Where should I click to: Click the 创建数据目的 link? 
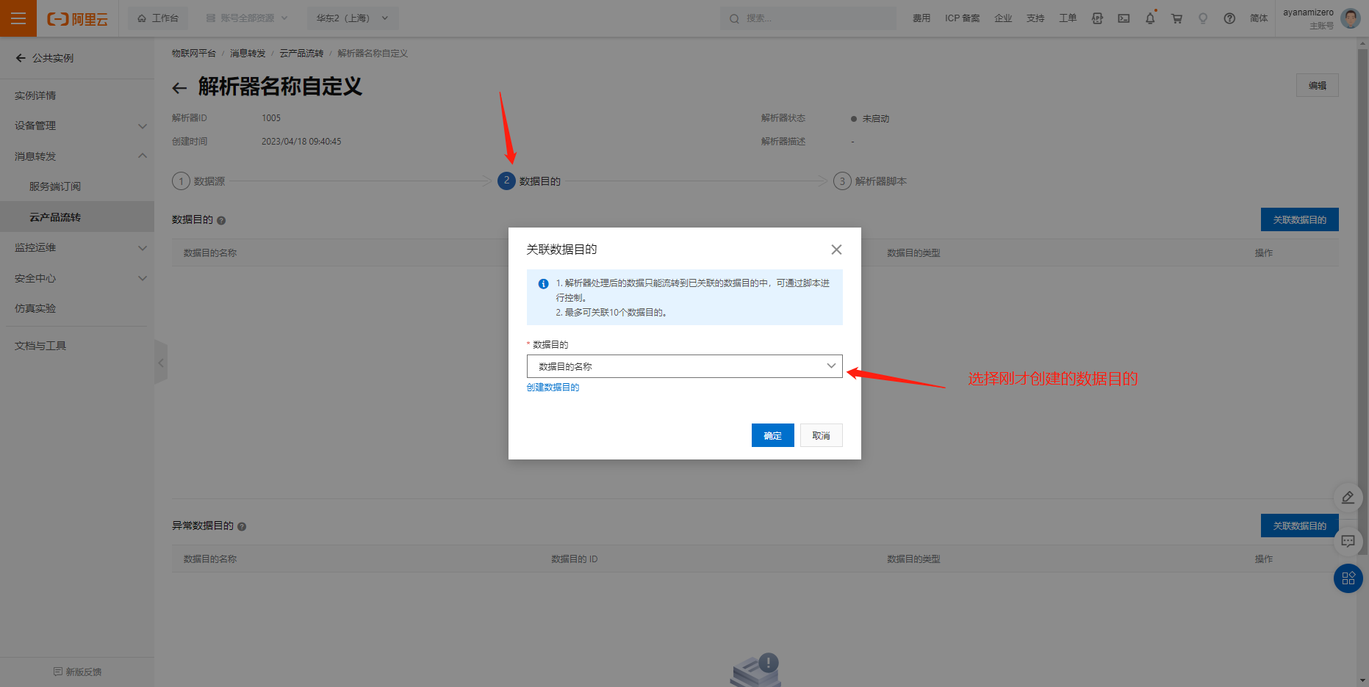(x=553, y=388)
